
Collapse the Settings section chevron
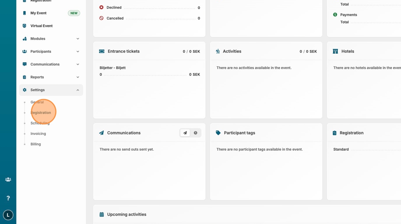78,90
